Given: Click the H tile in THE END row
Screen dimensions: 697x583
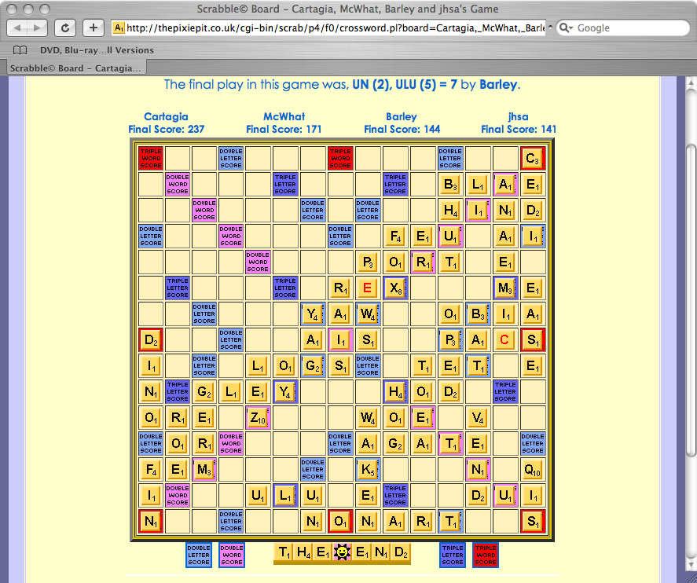Looking at the screenshot, I should (x=303, y=552).
